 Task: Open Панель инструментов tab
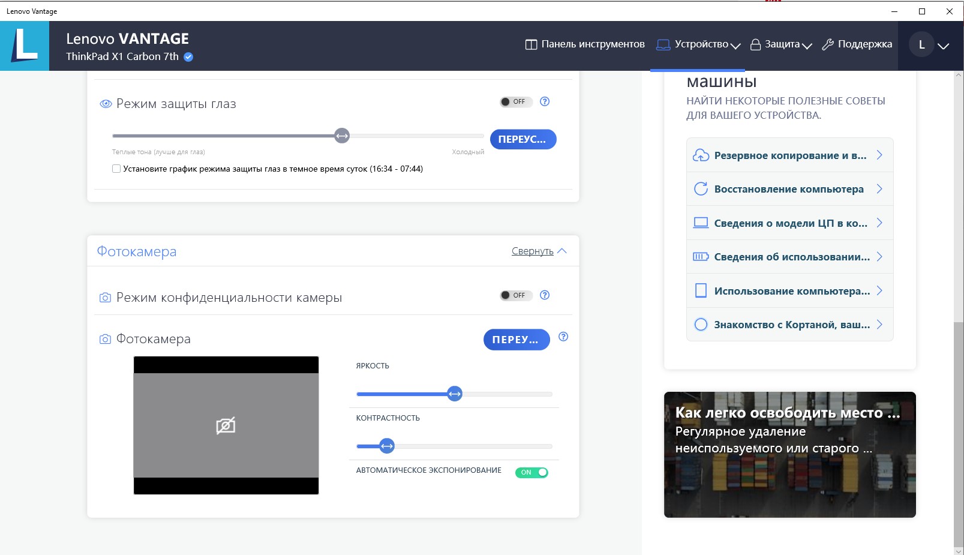pos(585,44)
